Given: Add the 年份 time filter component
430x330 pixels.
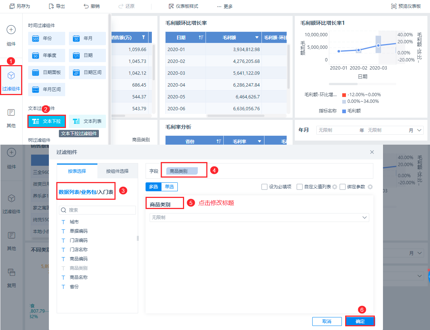Looking at the screenshot, I should pyautogui.click(x=46, y=38).
